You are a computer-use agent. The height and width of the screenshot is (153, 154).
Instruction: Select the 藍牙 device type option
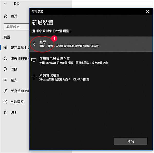click(x=91, y=44)
